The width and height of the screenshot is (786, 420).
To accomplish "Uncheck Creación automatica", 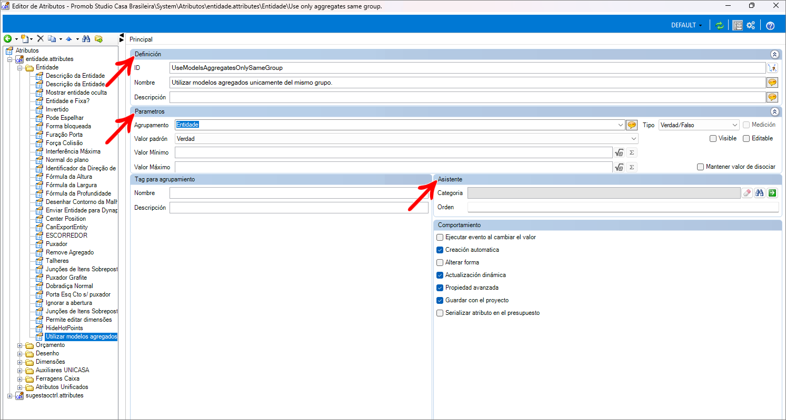I will tap(440, 250).
